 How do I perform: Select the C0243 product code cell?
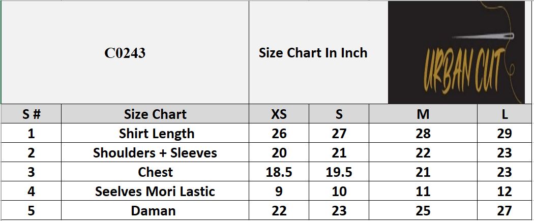tap(125, 53)
